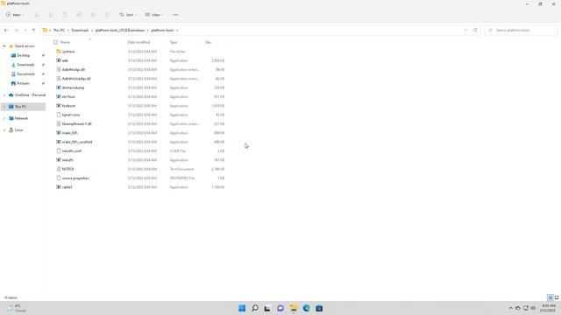Open the See more ellipsis menu

(175, 15)
